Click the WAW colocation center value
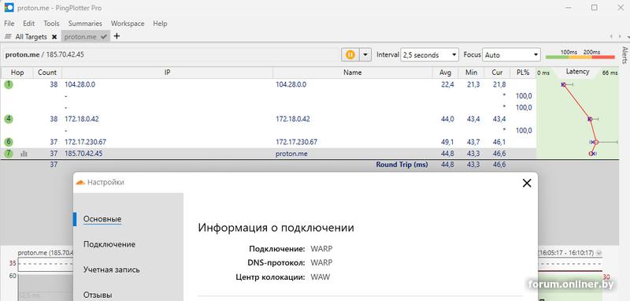 [x=321, y=277]
